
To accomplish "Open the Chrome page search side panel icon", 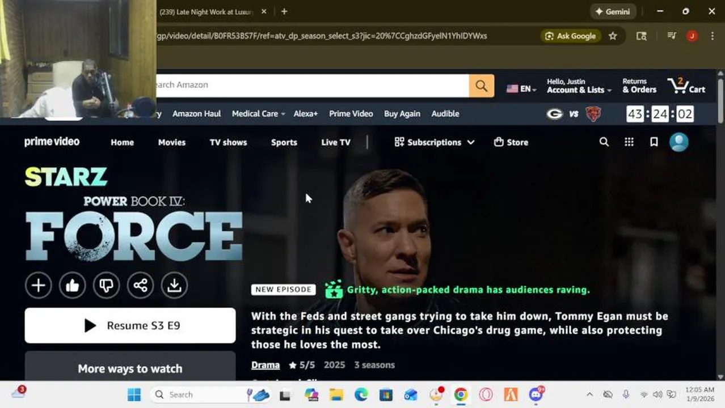I will [x=642, y=36].
